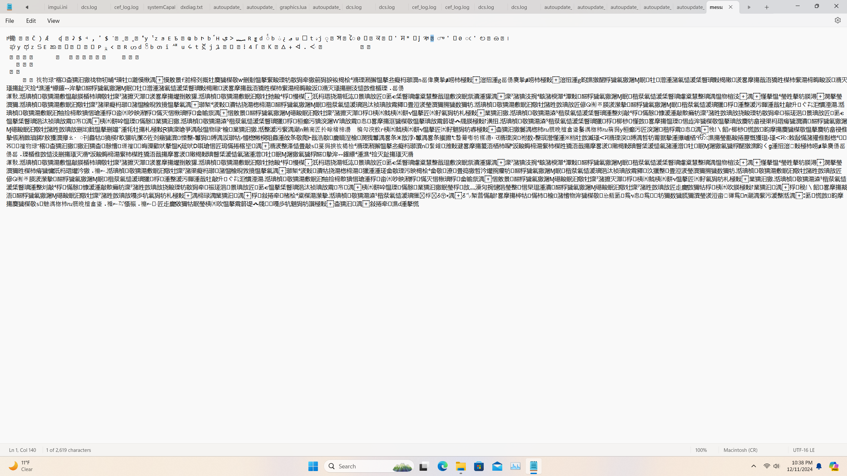Open the Windows Start menu
Screen dimensions: 847x476
pyautogui.click(x=313, y=466)
